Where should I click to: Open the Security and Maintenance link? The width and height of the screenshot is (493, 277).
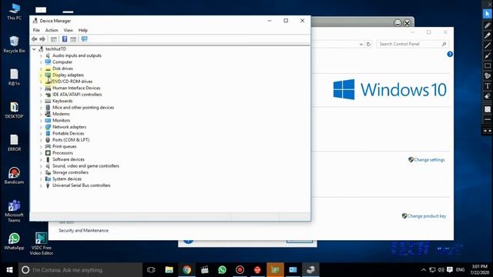point(83,231)
